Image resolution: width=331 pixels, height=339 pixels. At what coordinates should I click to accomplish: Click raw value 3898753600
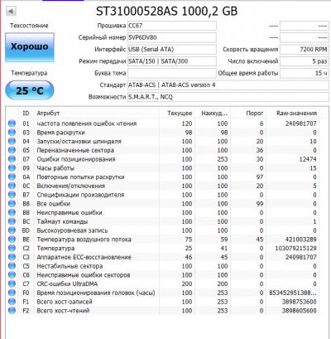pyautogui.click(x=300, y=302)
